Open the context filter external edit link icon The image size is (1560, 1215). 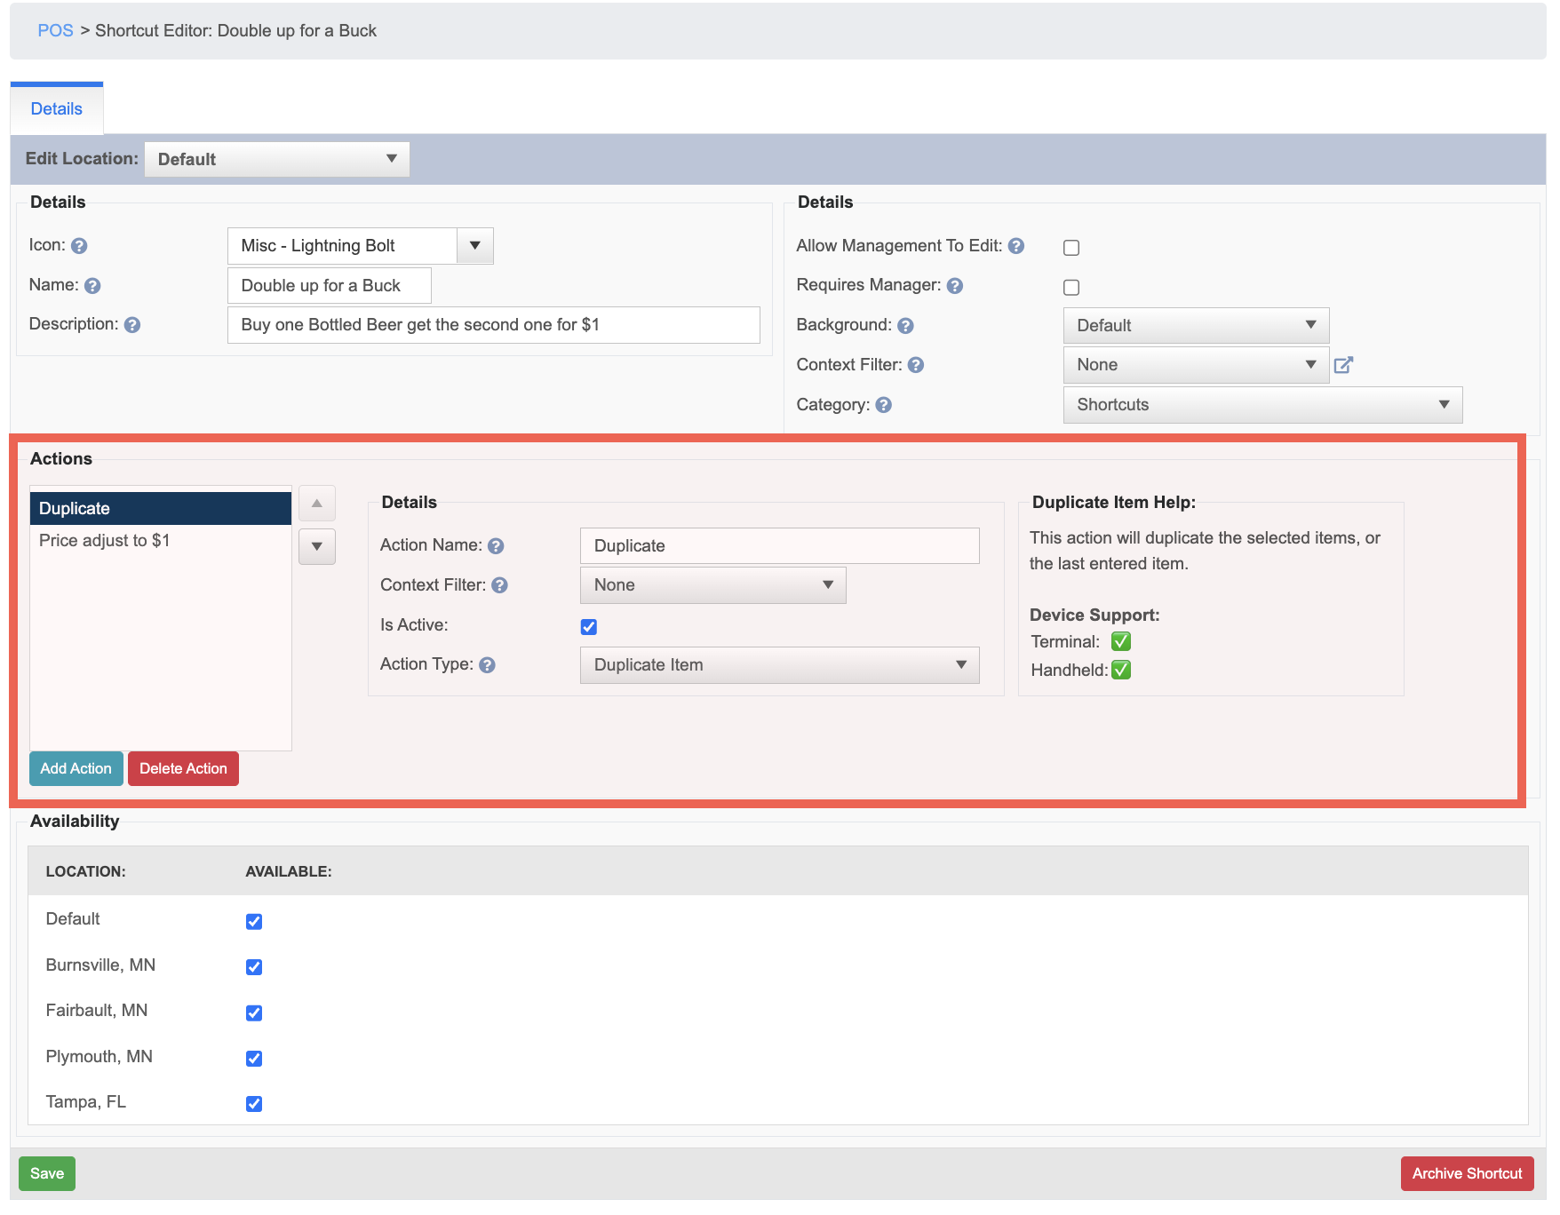[1343, 365]
